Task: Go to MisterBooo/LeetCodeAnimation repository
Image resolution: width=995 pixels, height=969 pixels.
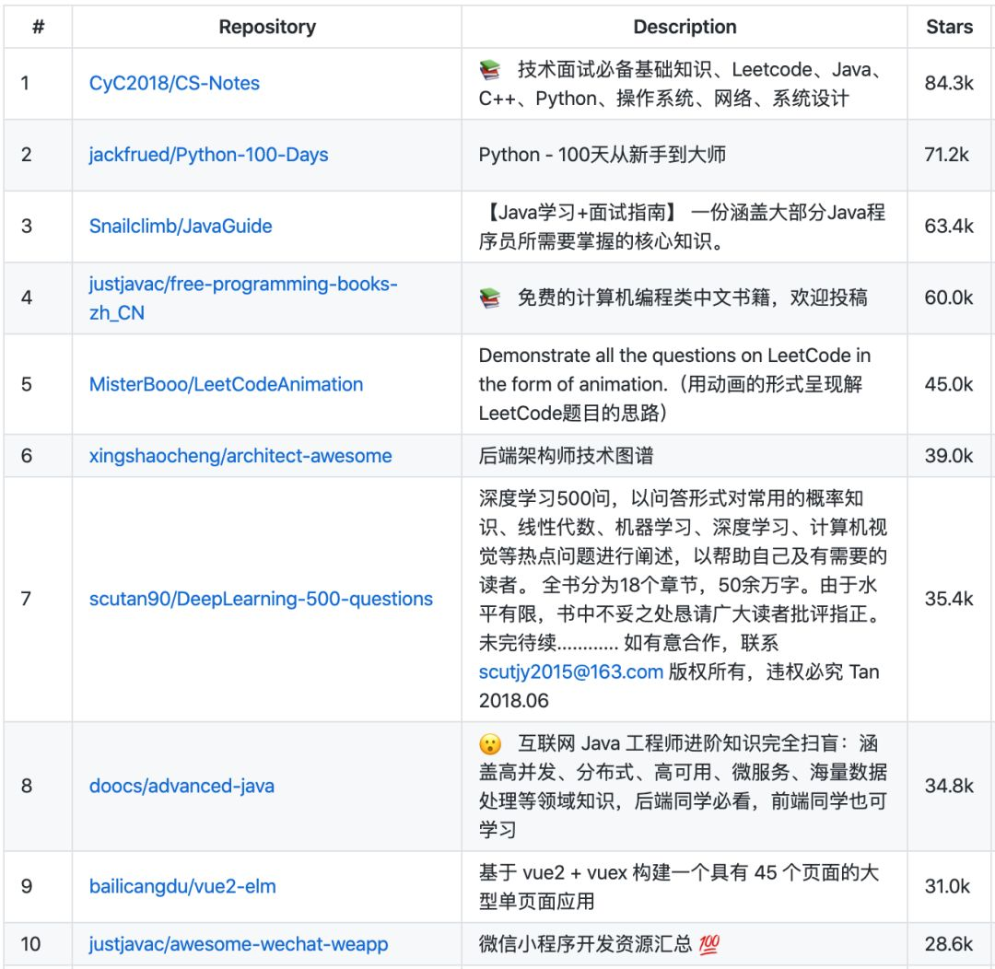Action: point(226,384)
